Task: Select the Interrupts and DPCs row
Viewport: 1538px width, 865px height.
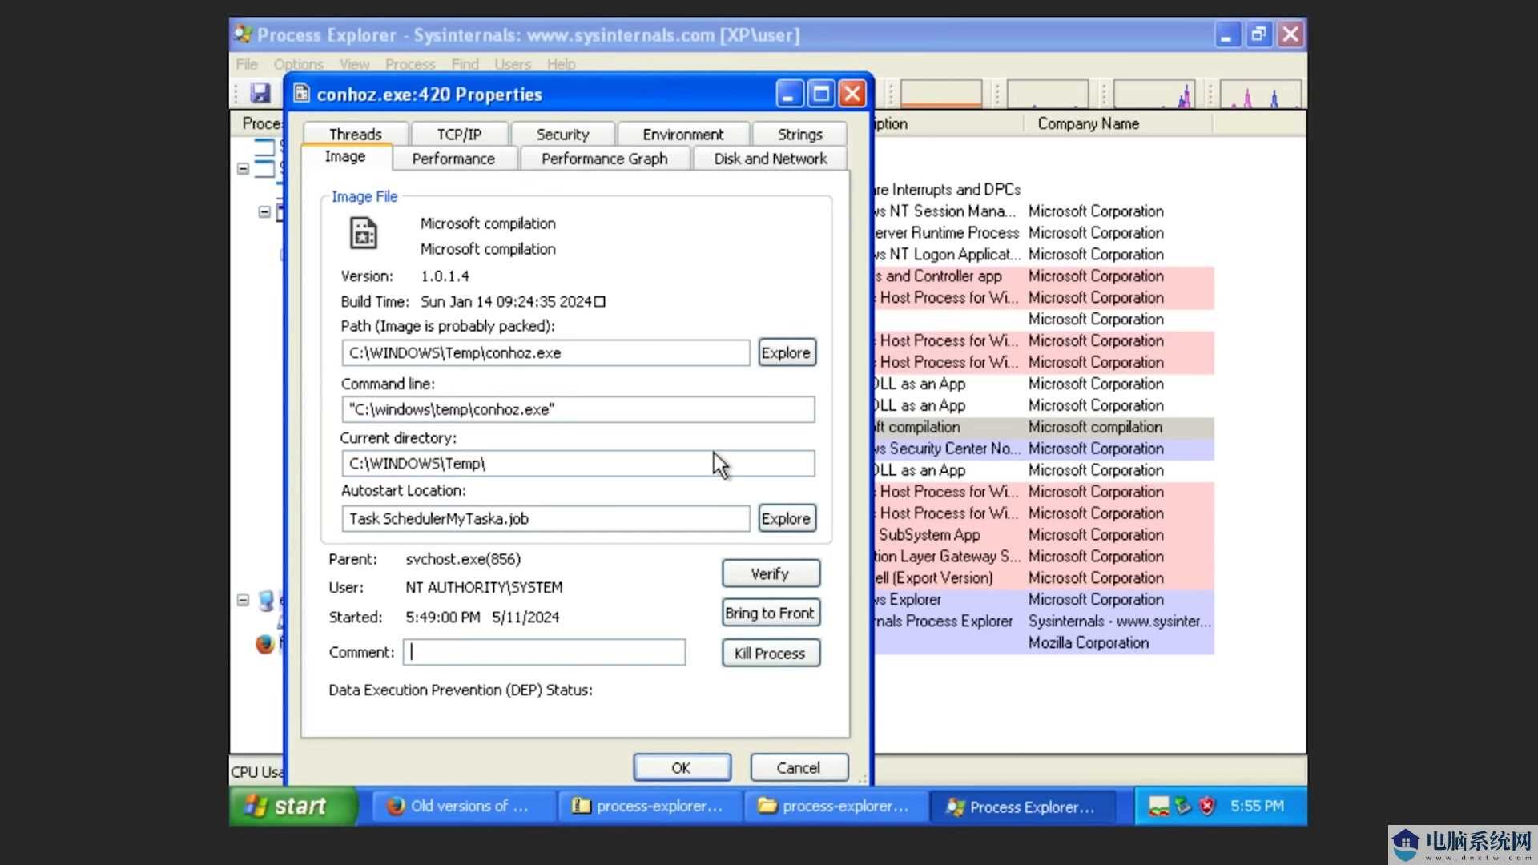Action: (x=1044, y=190)
